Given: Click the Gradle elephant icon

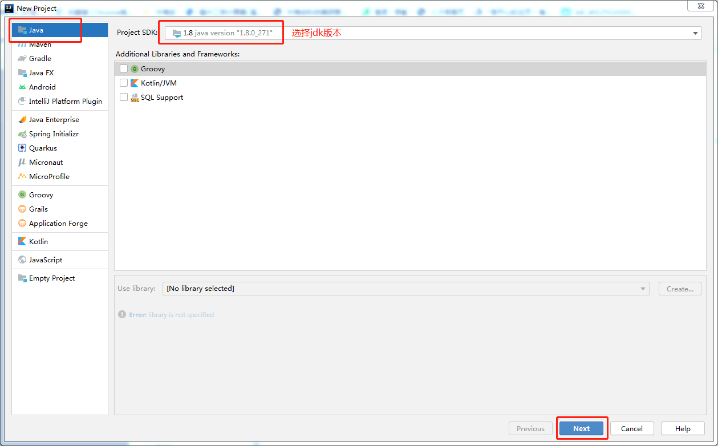Looking at the screenshot, I should [22, 59].
